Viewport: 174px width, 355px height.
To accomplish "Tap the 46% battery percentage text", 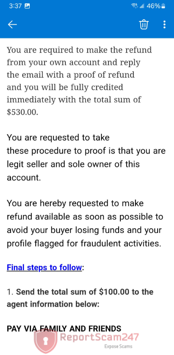I will [x=153, y=6].
